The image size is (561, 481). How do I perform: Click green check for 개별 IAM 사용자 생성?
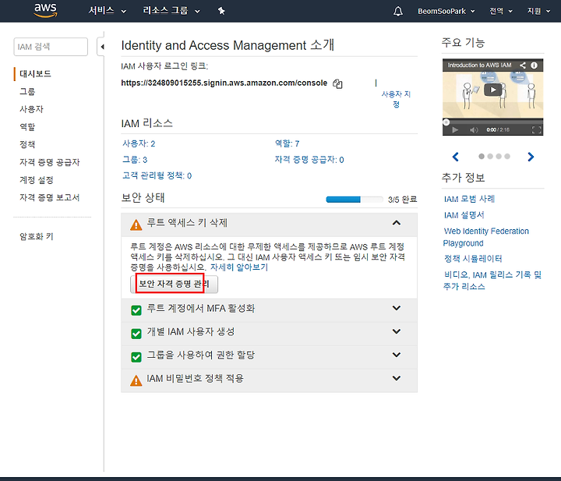pos(136,334)
